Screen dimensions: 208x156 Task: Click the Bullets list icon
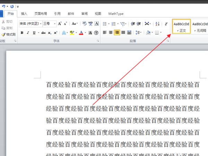pyautogui.click(x=105, y=24)
